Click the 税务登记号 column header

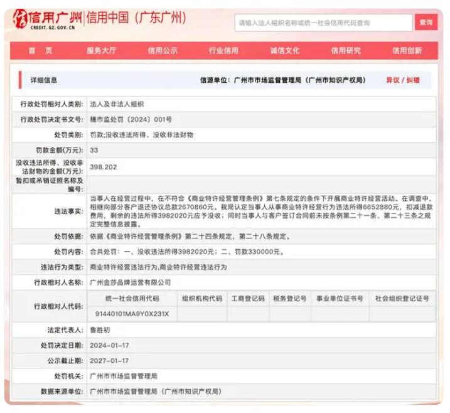coord(290,299)
